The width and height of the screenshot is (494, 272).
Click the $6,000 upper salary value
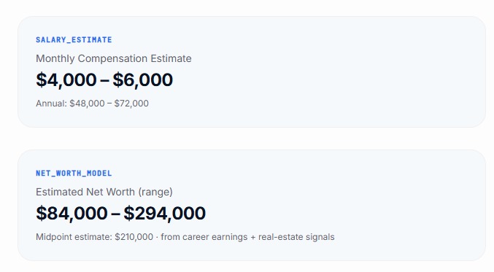143,79
